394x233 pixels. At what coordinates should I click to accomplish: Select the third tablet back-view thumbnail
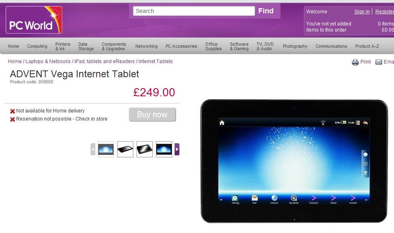pyautogui.click(x=145, y=149)
